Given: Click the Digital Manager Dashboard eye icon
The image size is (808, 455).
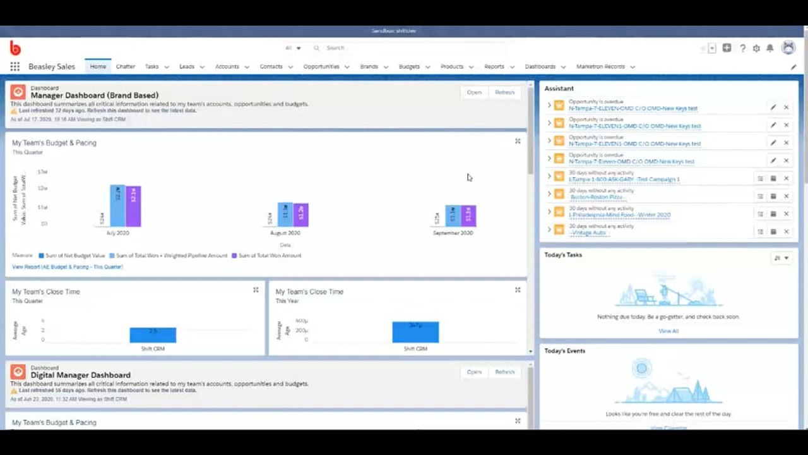Looking at the screenshot, I should [18, 372].
